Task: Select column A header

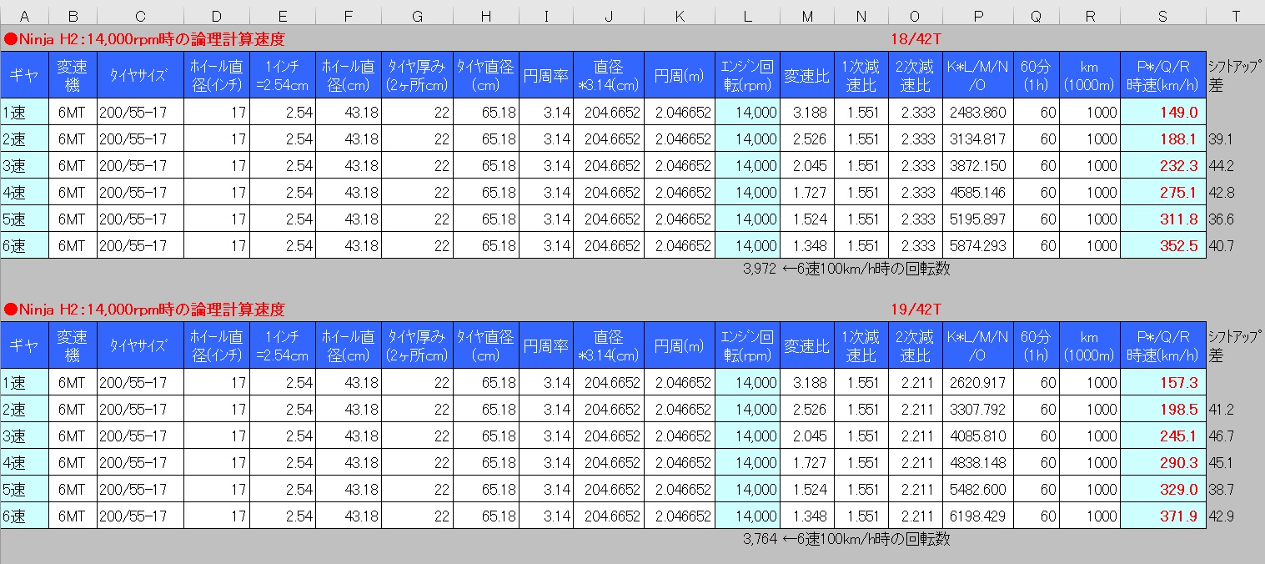Action: pos(24,16)
